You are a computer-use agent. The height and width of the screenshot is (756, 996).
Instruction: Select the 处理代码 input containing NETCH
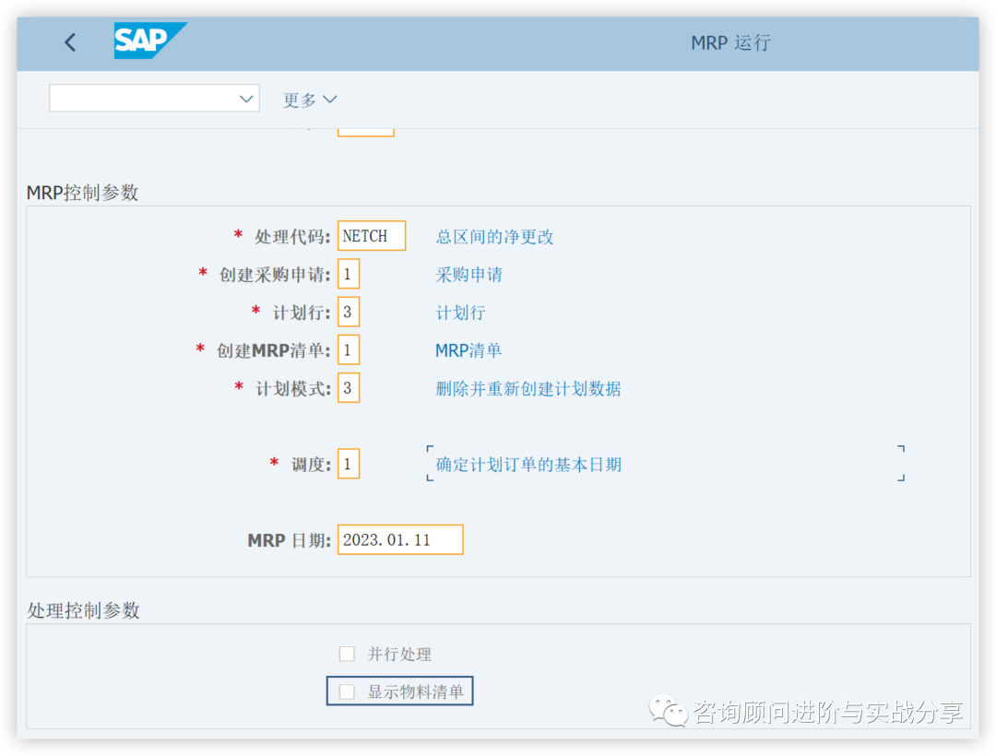pyautogui.click(x=371, y=236)
